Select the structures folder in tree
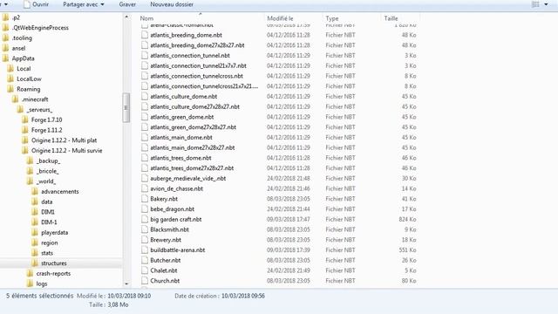This screenshot has height=314, width=558. coord(54,263)
